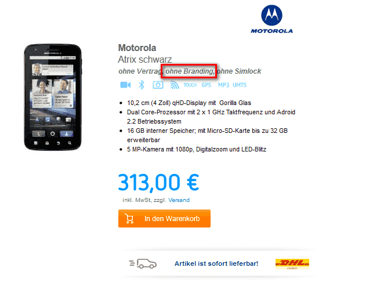Image resolution: width=391 pixels, height=289 pixels.
Task: Click the UMTS feature icon
Action: pos(240,85)
